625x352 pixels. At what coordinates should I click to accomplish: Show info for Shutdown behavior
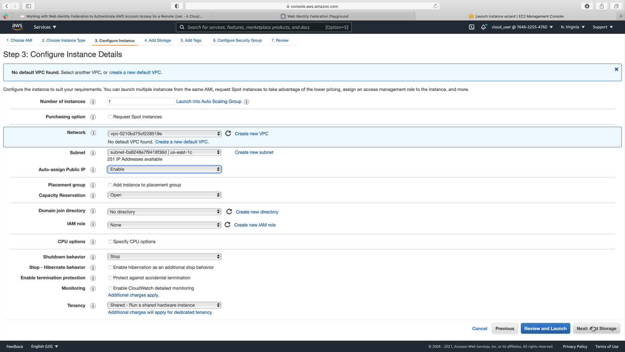pyautogui.click(x=93, y=257)
